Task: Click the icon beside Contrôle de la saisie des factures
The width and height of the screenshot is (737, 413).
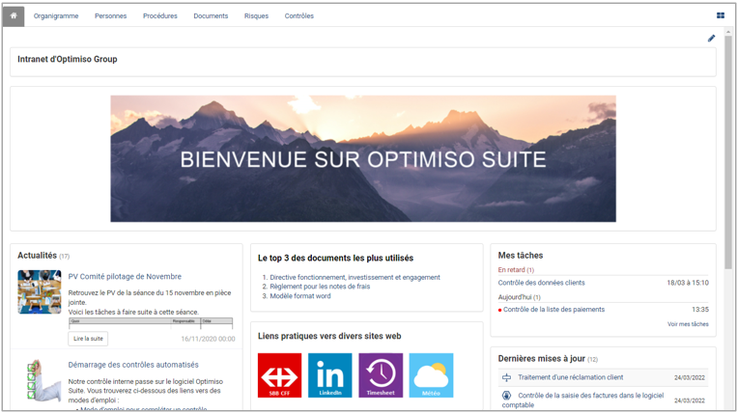Action: [506, 396]
